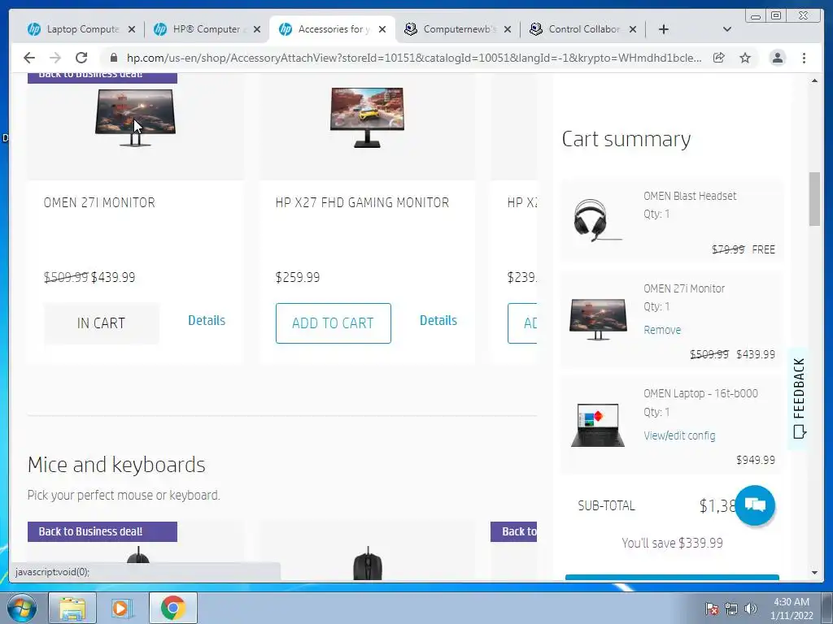Viewport: 833px width, 624px height.
Task: Open Windows Explorer from the taskbar
Action: (72, 608)
